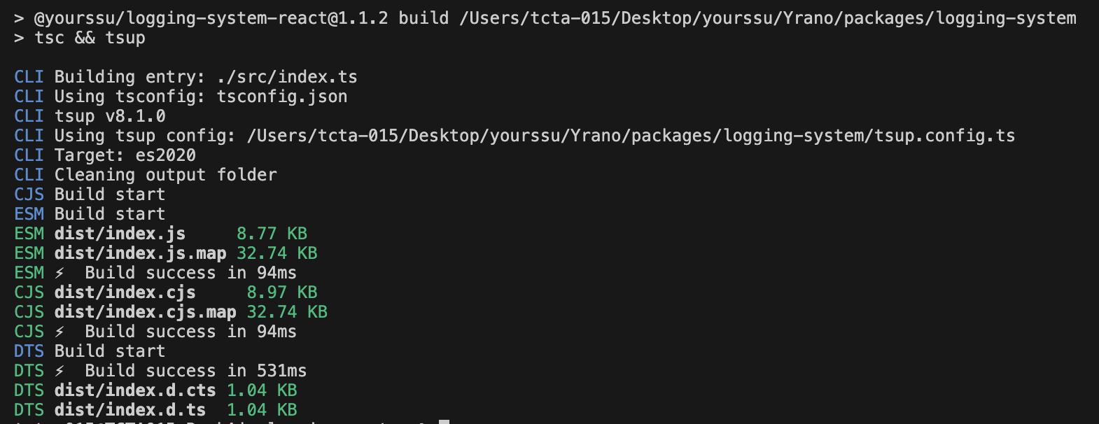The height and width of the screenshot is (424, 1099).
Task: Click the terminal cursor block at the prompt
Action: point(444,421)
